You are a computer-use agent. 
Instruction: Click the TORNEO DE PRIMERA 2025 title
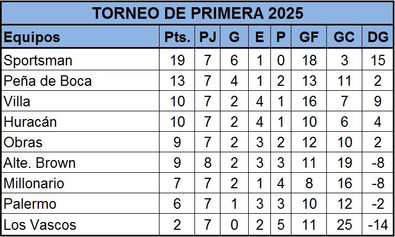(197, 13)
